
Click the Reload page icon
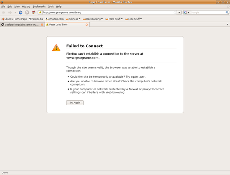(x=20, y=13)
